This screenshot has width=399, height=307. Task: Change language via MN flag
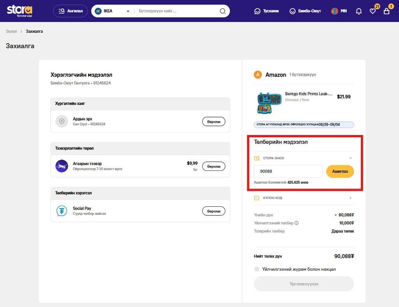pyautogui.click(x=339, y=11)
